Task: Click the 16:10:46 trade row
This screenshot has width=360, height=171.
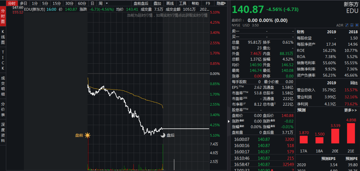Action: [x=263, y=158]
